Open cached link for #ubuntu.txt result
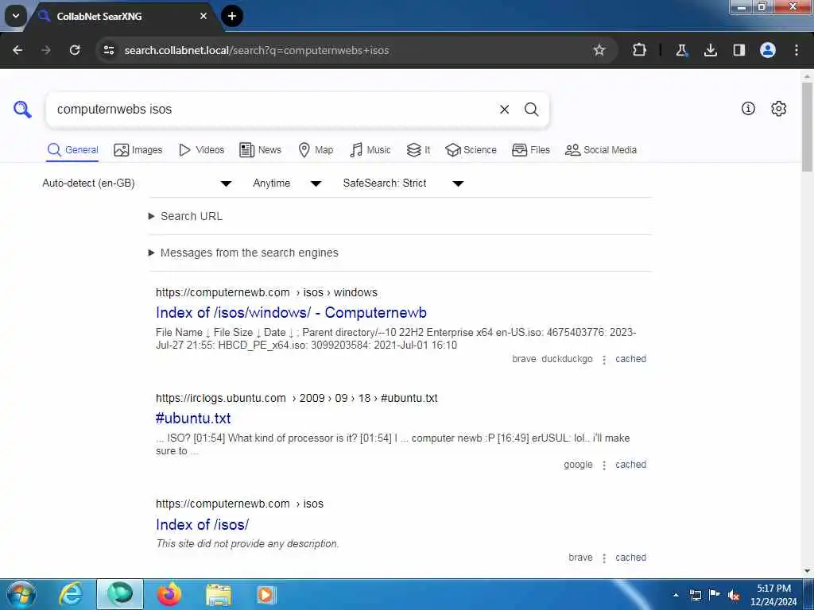Screen dimensions: 814x610 [630, 465]
